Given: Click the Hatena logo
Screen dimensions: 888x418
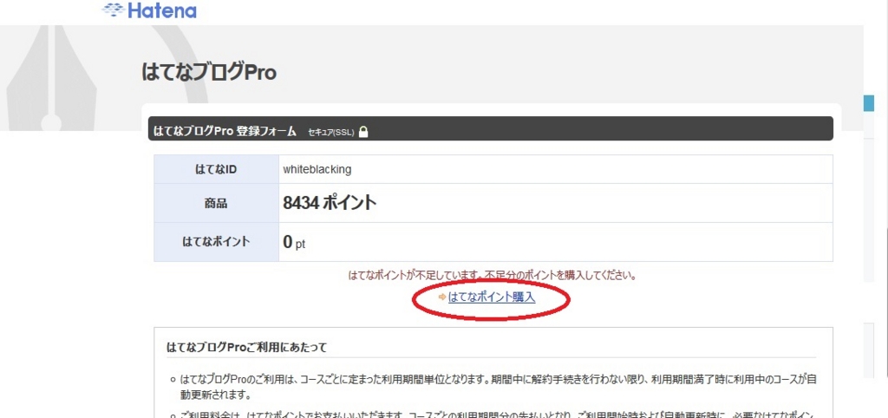Looking at the screenshot, I should [149, 10].
